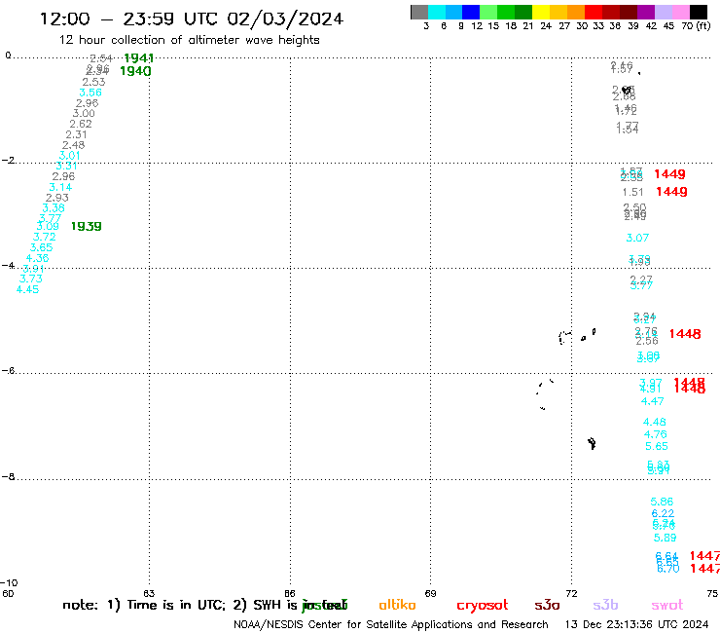Click the 2.56 wave height value
The image size is (720, 633).
pos(647,341)
